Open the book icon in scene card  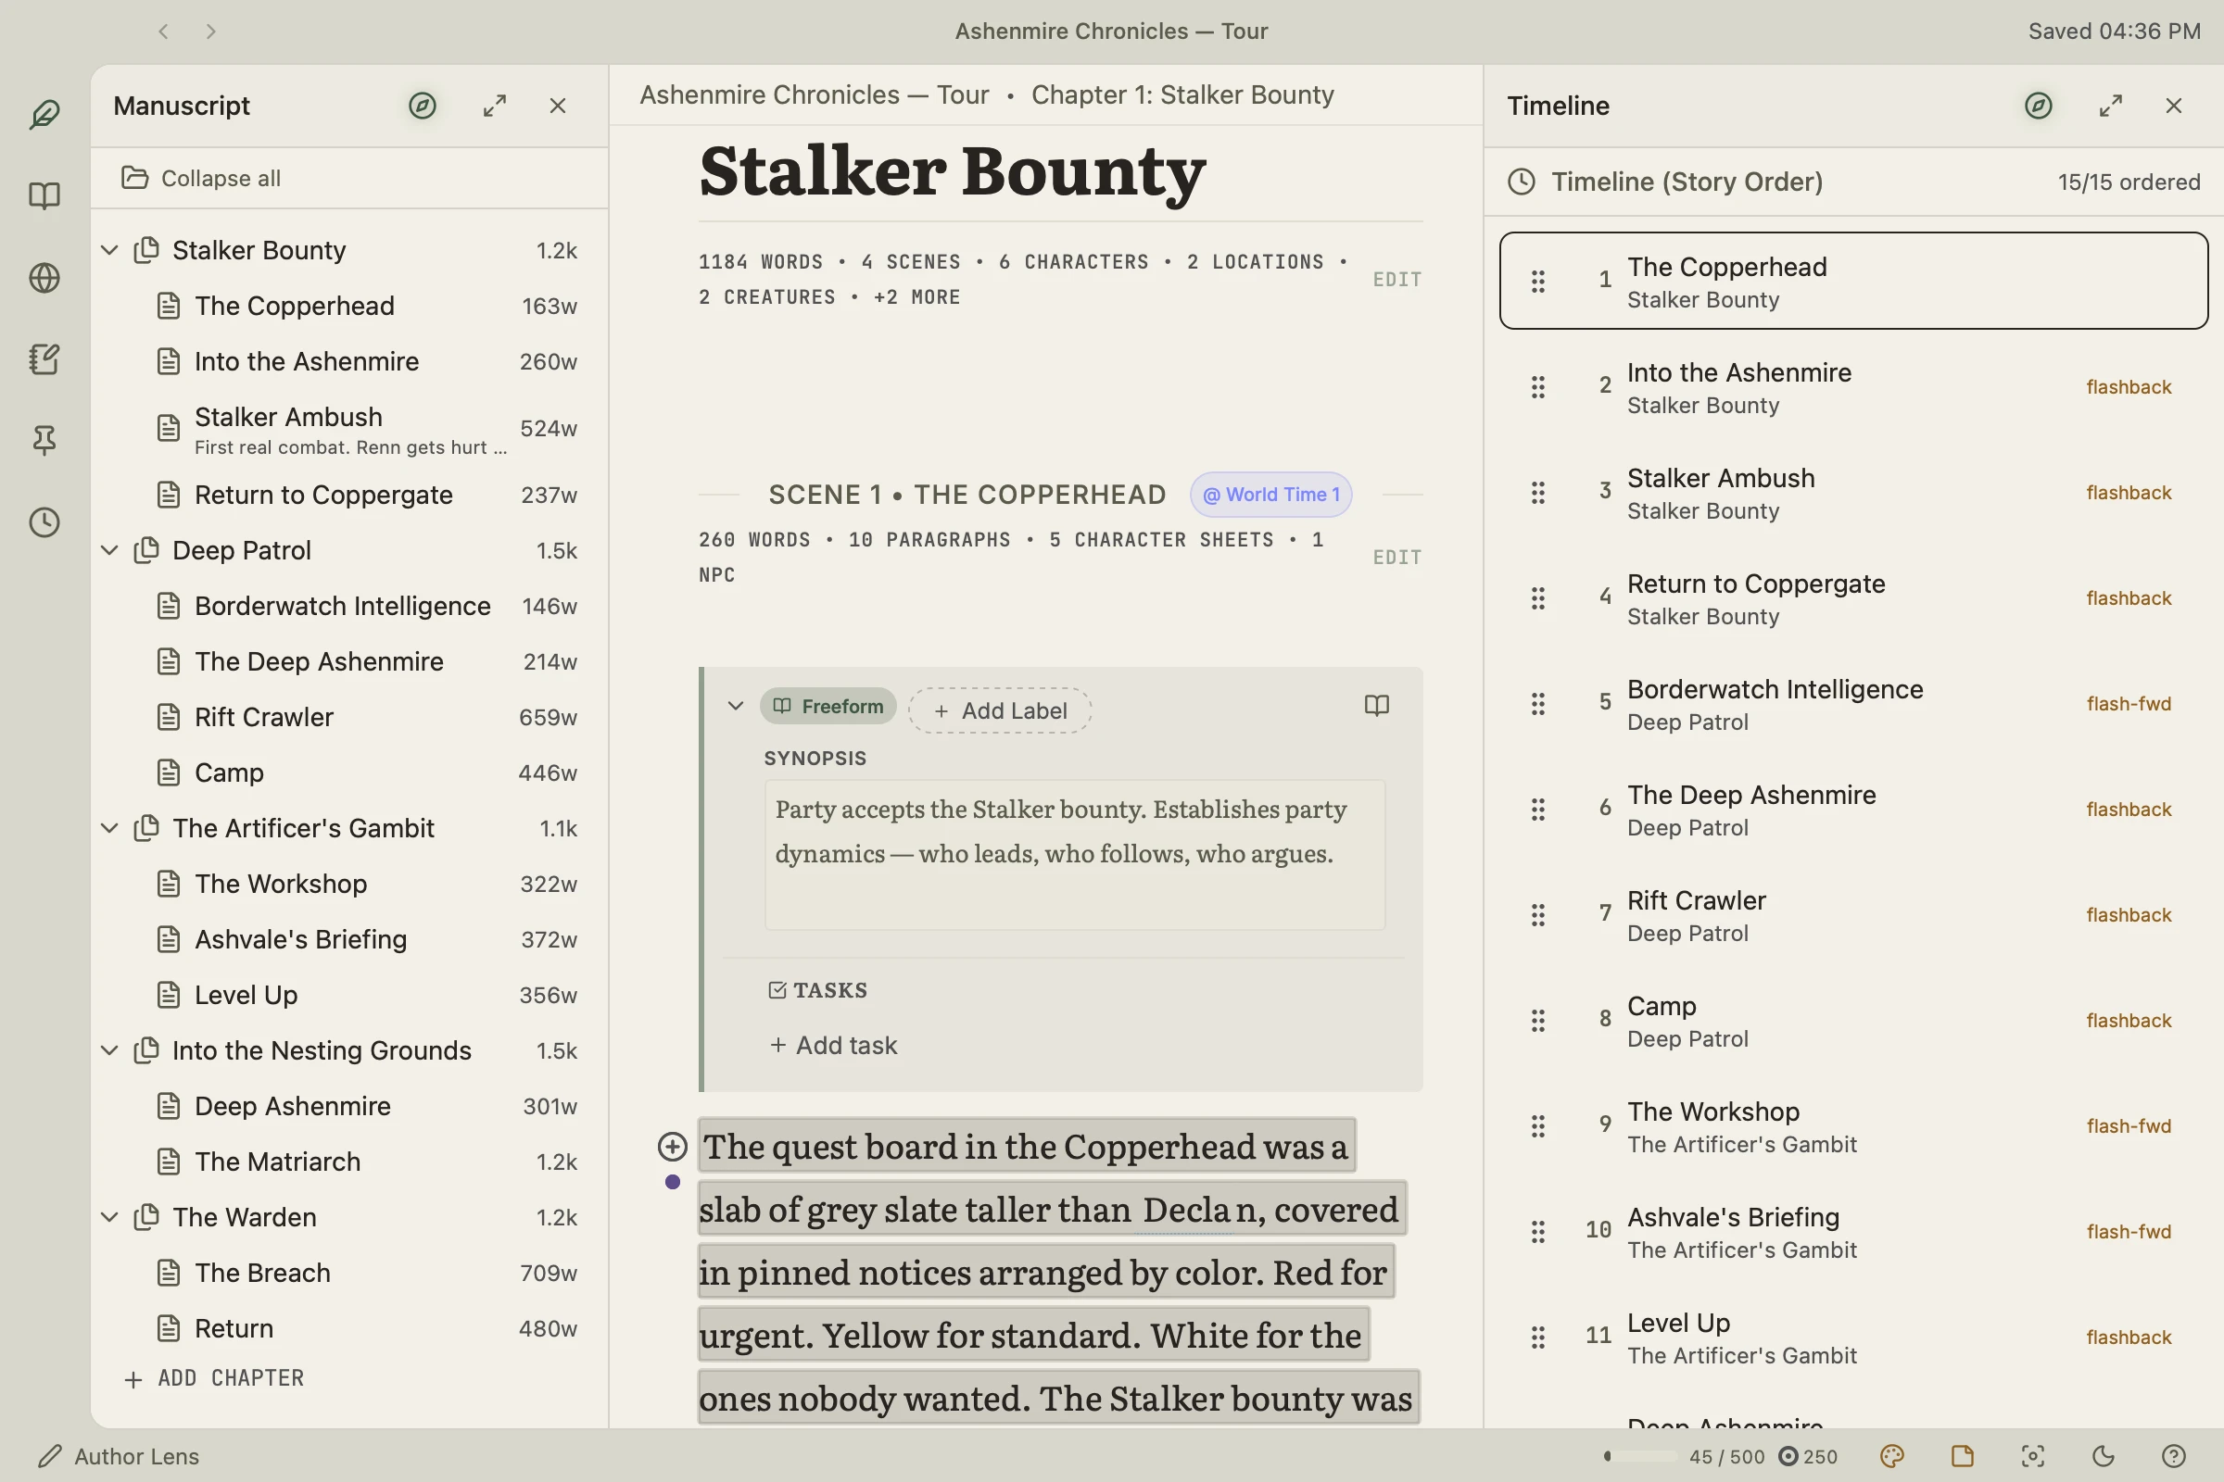pos(1377,706)
